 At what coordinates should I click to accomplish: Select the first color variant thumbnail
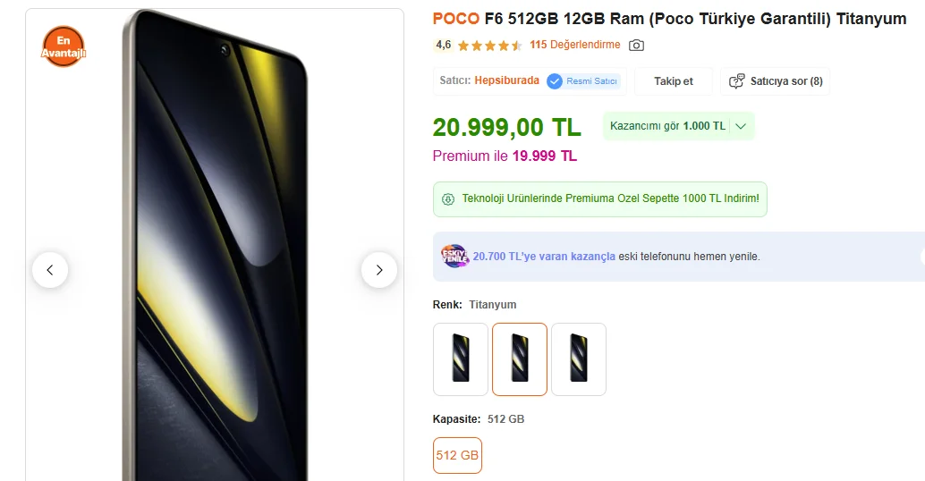click(x=461, y=359)
